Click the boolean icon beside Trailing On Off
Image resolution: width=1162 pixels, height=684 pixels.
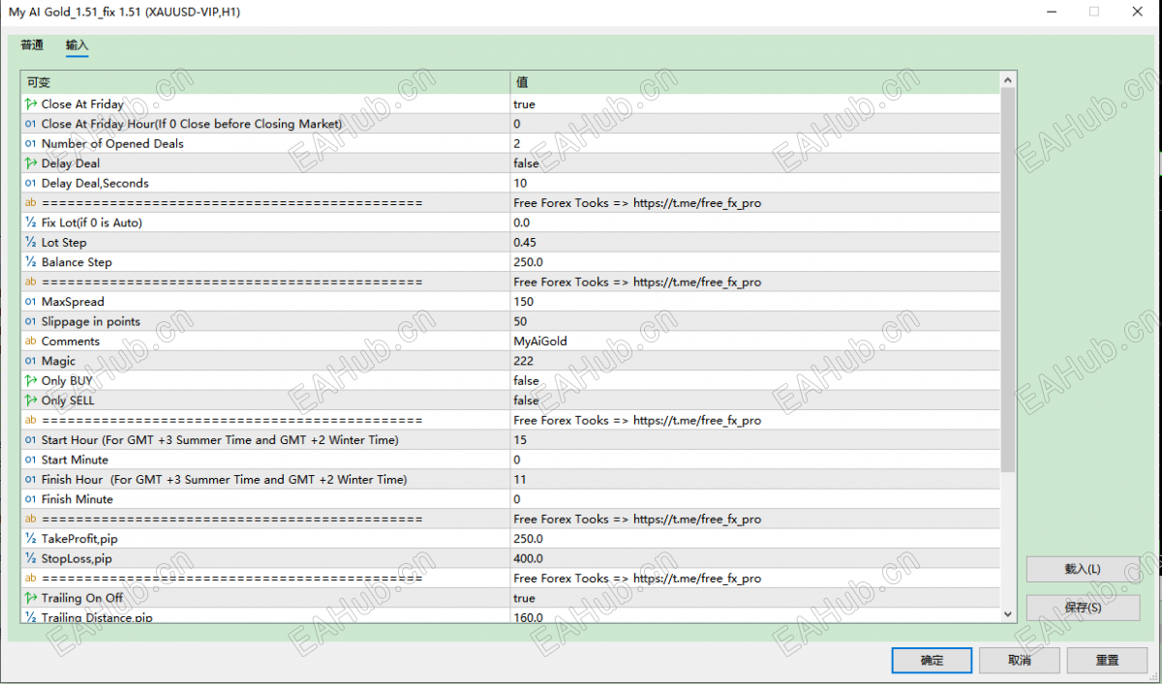pos(31,598)
